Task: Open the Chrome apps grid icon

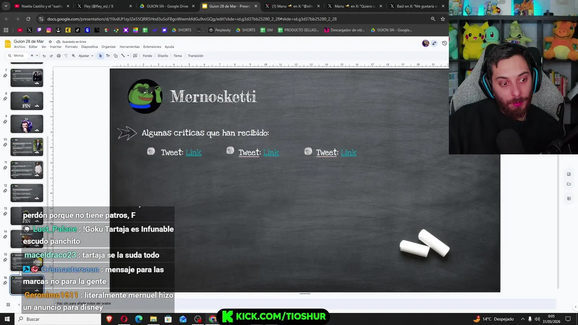Action: click(x=6, y=30)
